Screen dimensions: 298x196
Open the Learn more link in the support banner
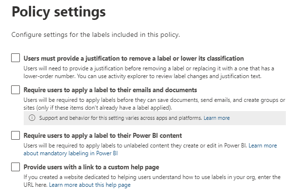pyautogui.click(x=217, y=118)
